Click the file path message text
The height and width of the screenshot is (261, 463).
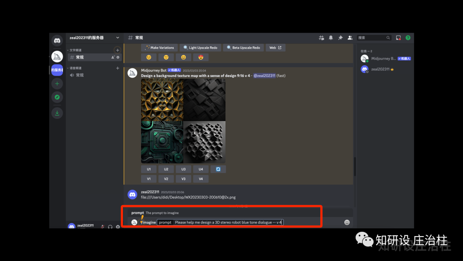[188, 197]
